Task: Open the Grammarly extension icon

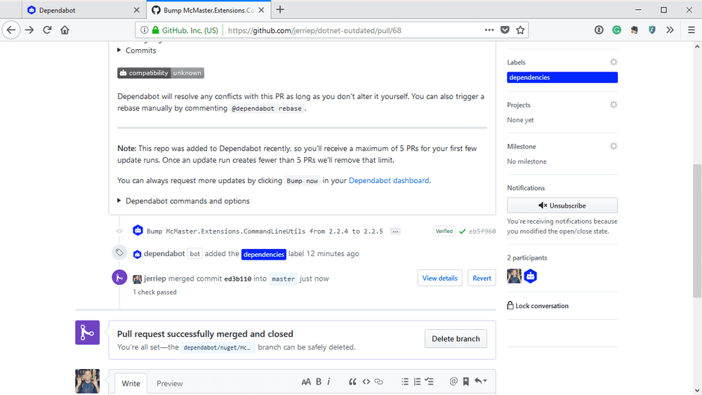Action: coord(616,30)
